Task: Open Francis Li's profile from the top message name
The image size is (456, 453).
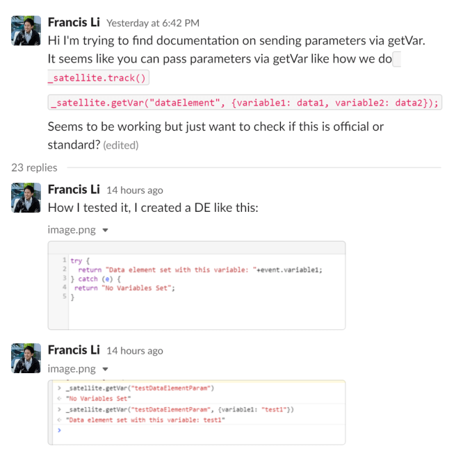Action: point(74,22)
